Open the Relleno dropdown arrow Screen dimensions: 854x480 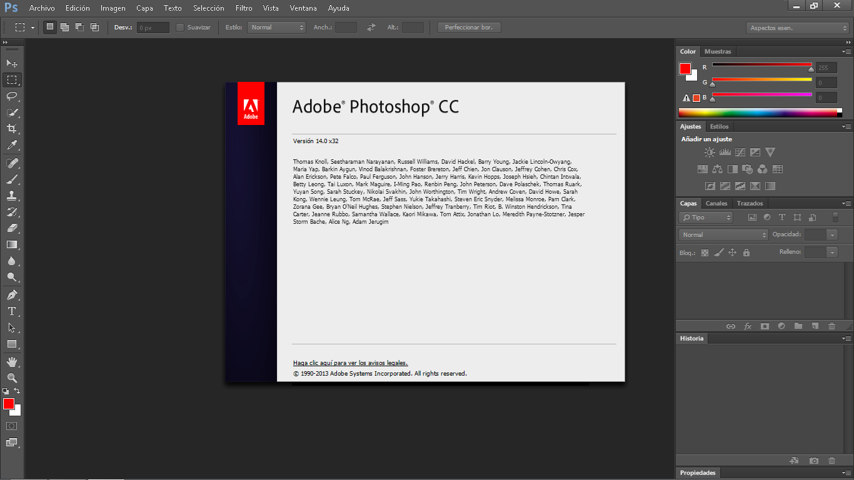click(x=832, y=252)
